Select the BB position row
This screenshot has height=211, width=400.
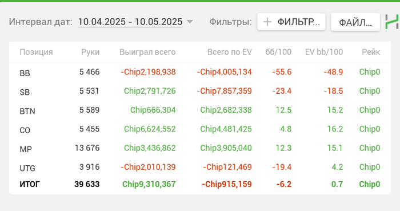[x=200, y=72]
